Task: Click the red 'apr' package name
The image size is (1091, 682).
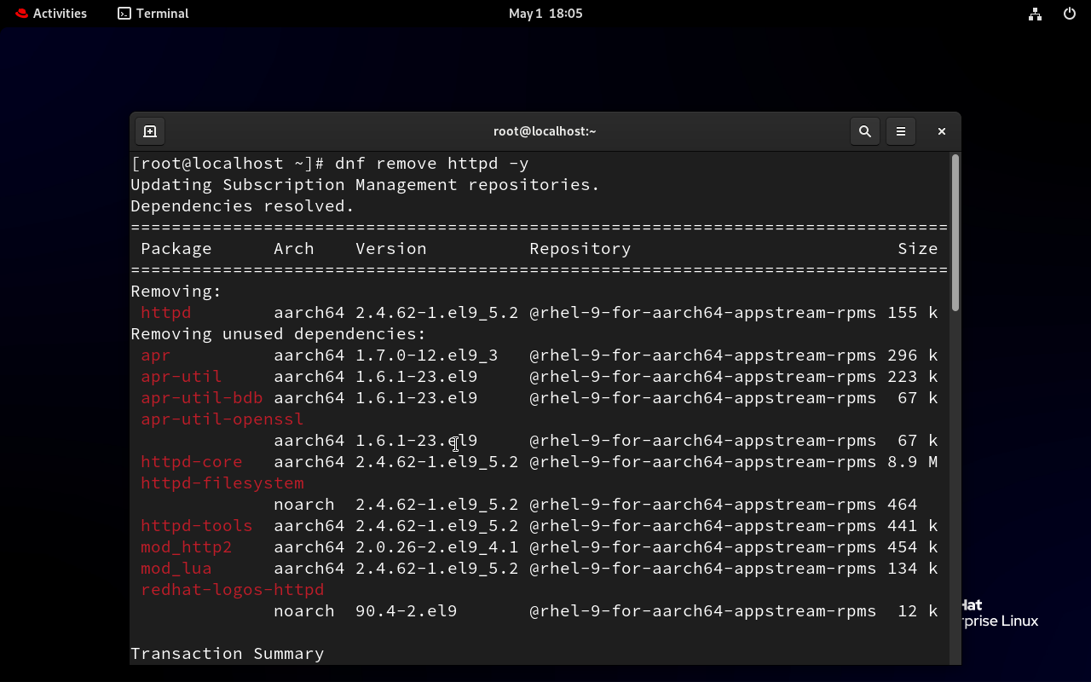Action: 156,355
